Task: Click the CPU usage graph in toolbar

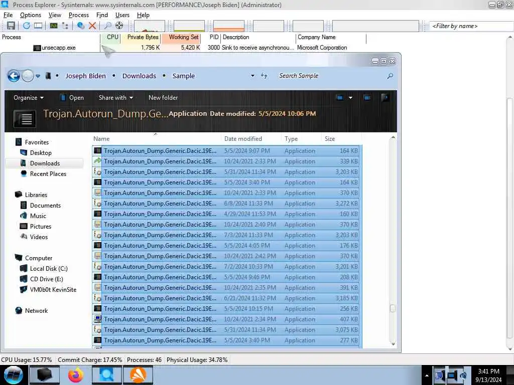Action: (x=150, y=26)
